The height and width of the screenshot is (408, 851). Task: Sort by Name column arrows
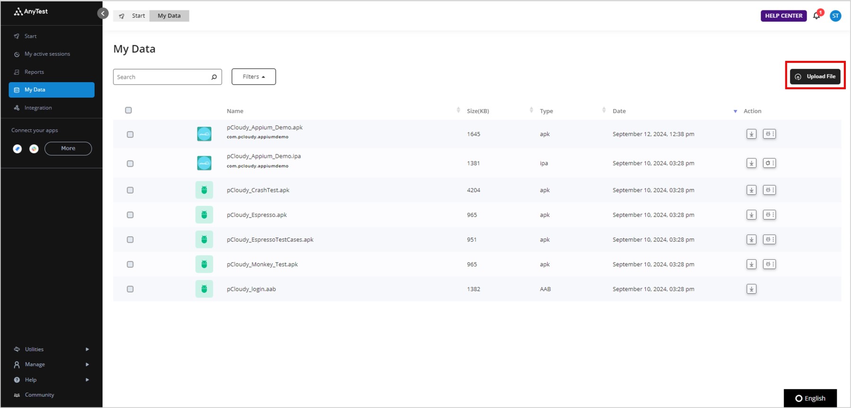coord(458,110)
